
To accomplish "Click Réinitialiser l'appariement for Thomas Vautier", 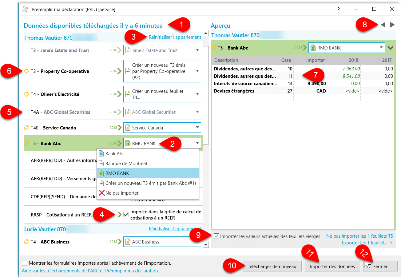I will [x=175, y=37].
